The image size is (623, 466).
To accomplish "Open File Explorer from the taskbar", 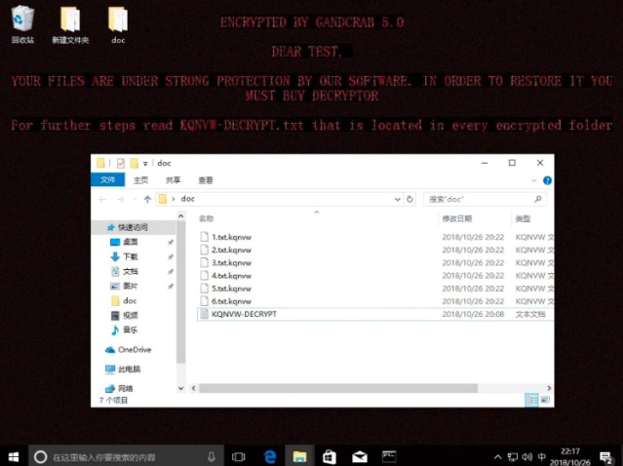I will [x=299, y=457].
